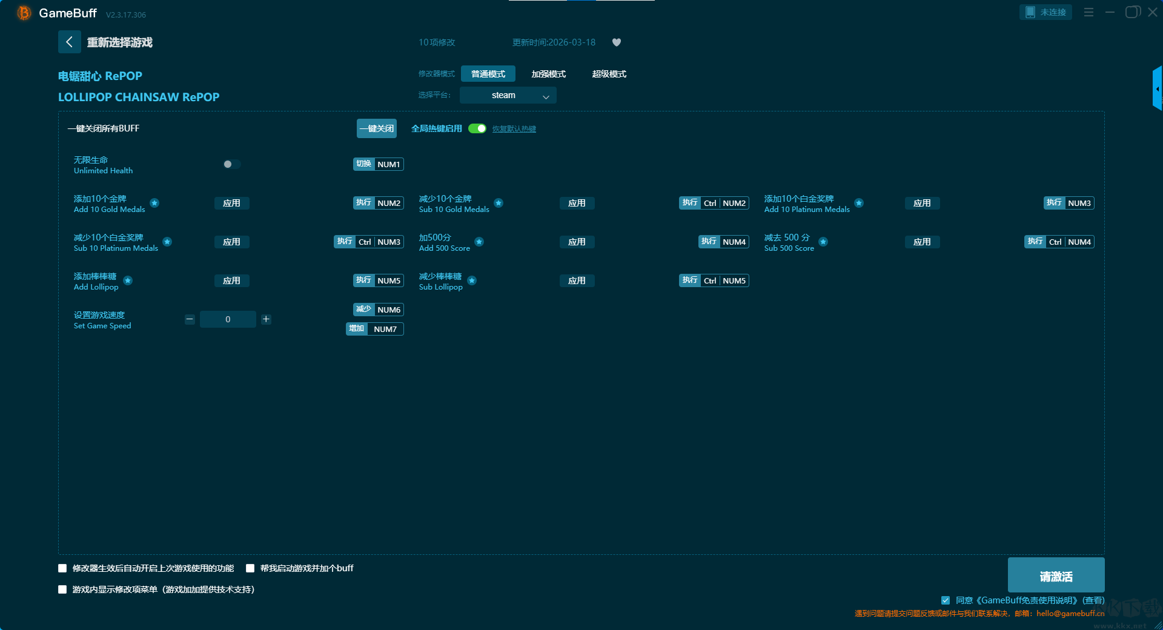Enable the 游戏内显示修改项菜单 checkbox

point(62,589)
